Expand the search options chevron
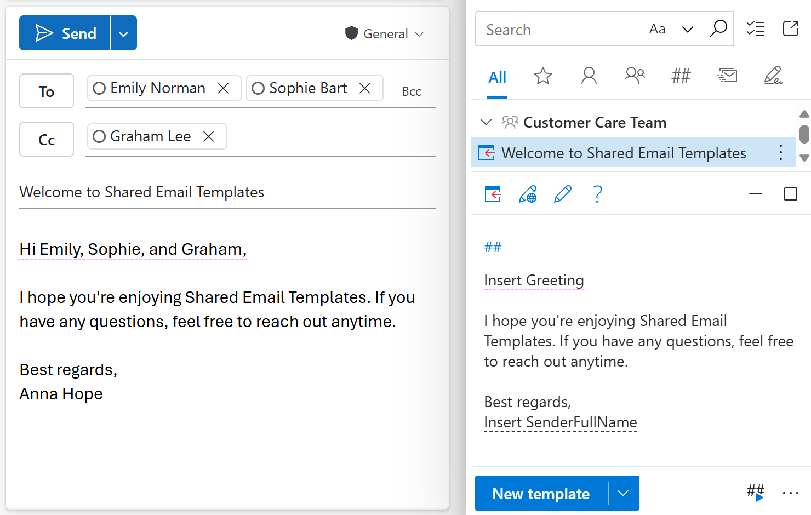This screenshot has width=811, height=515. (x=687, y=30)
